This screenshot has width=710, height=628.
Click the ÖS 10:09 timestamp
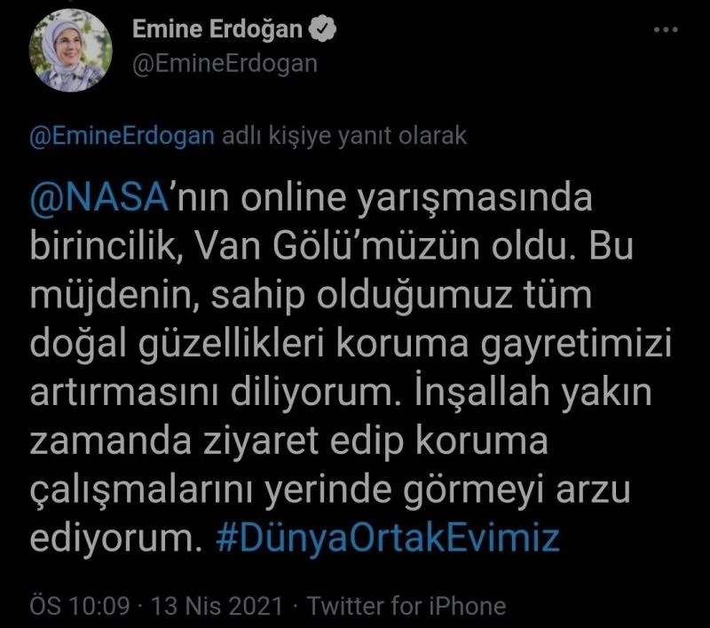80,606
